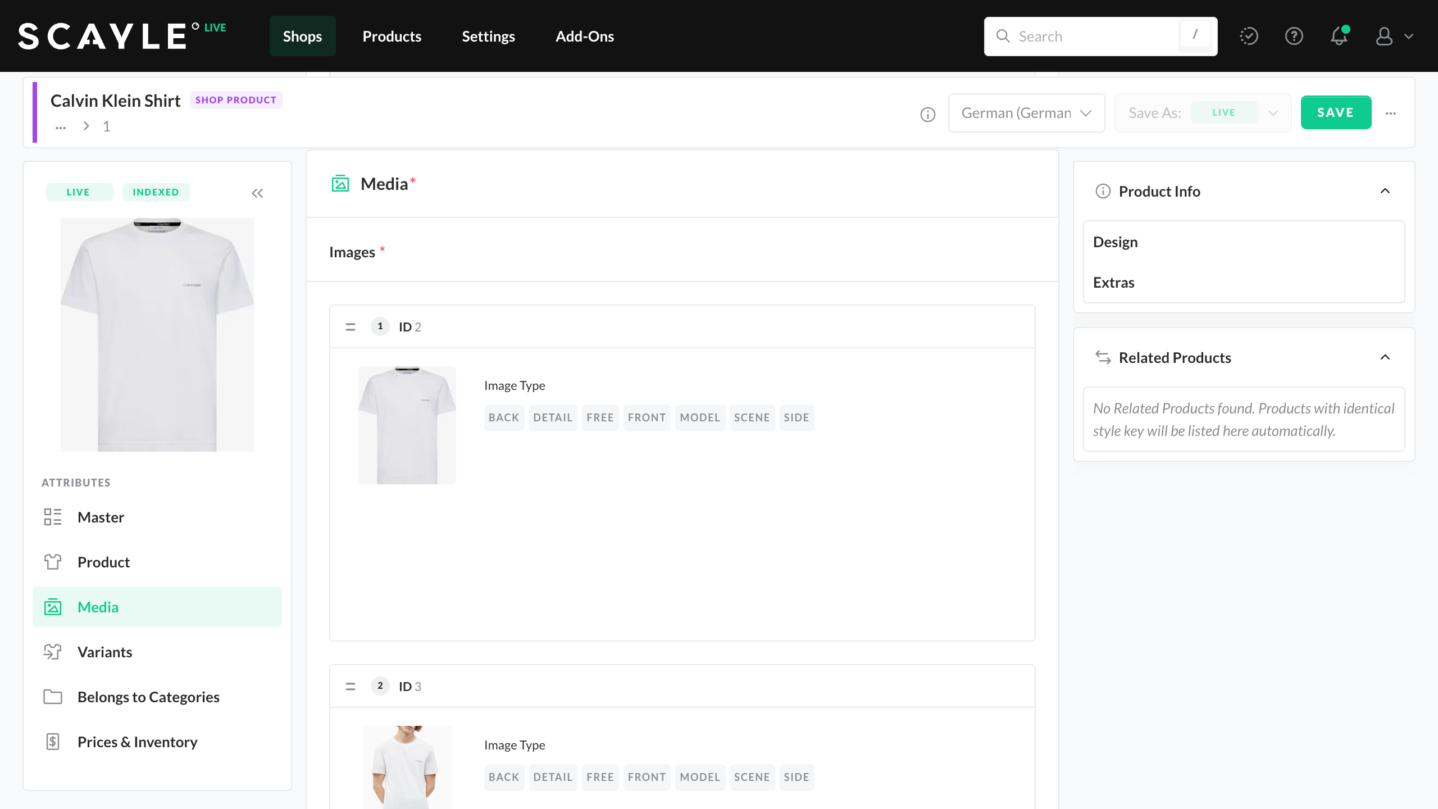Collapse the Product Info panel

click(1385, 191)
